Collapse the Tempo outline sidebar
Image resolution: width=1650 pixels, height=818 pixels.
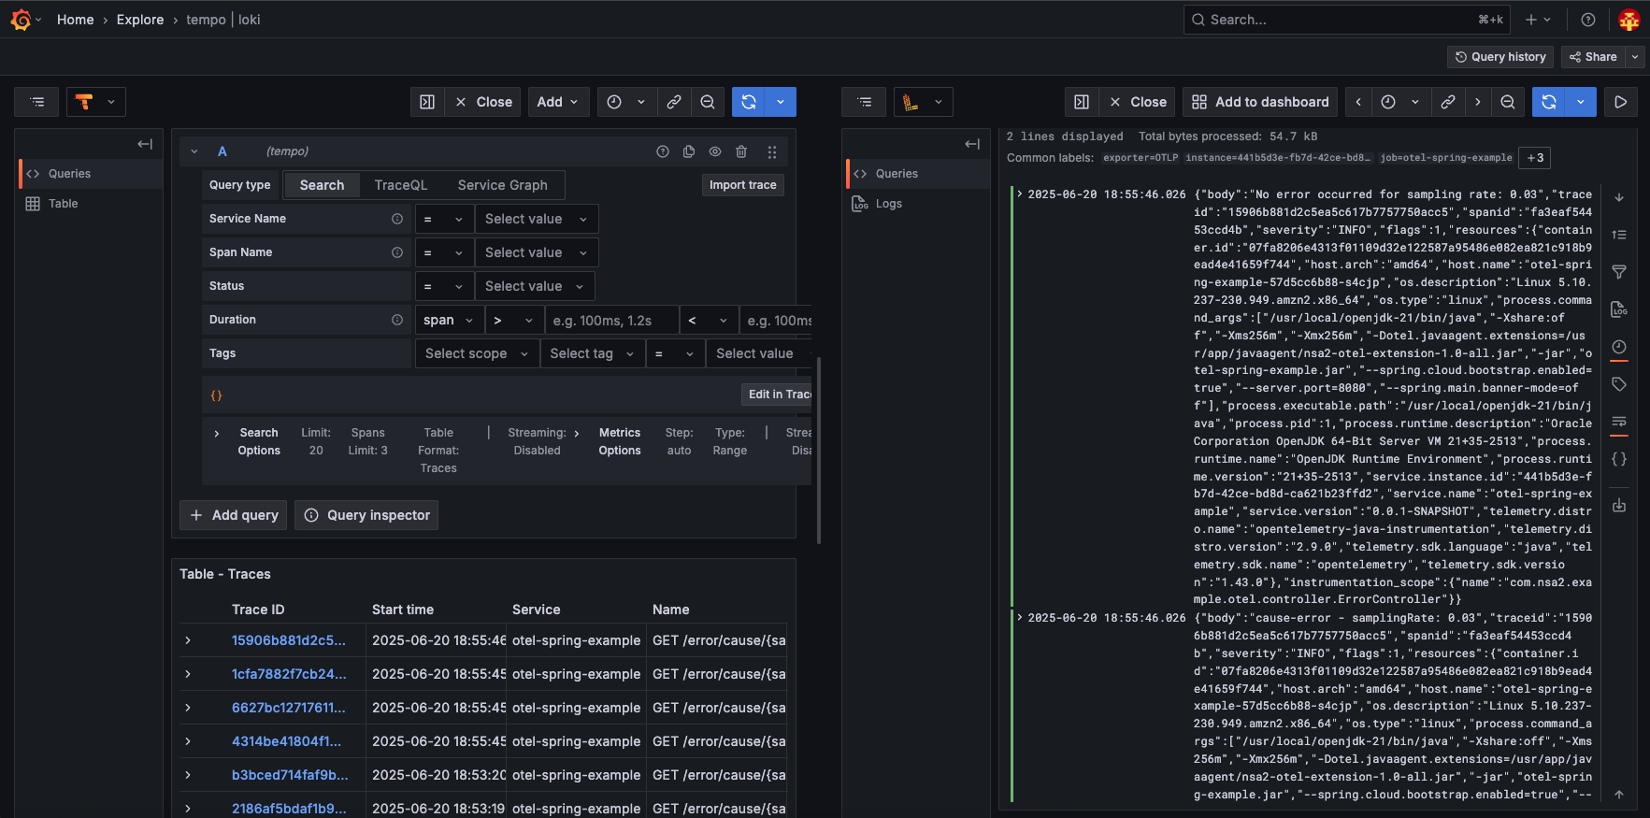pyautogui.click(x=145, y=144)
